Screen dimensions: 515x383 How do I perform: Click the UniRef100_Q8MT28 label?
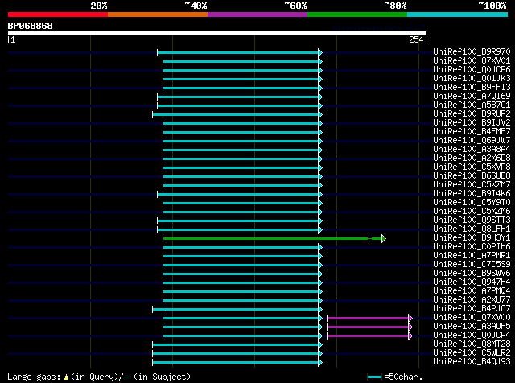coord(472,344)
